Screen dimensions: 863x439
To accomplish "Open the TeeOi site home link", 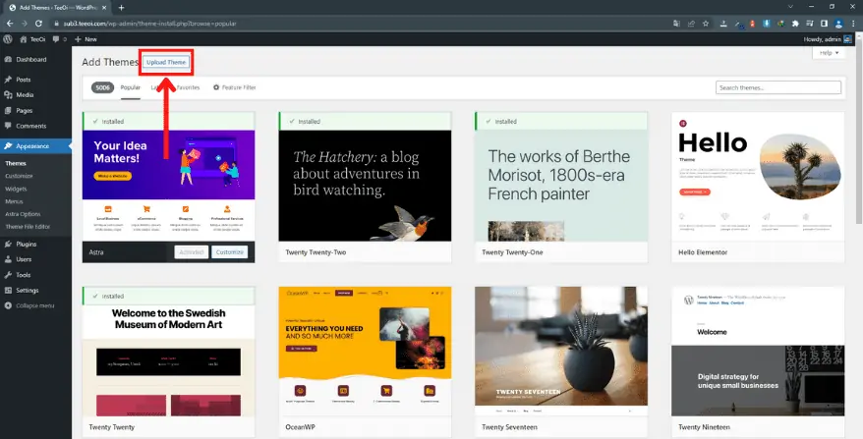I will [33, 39].
